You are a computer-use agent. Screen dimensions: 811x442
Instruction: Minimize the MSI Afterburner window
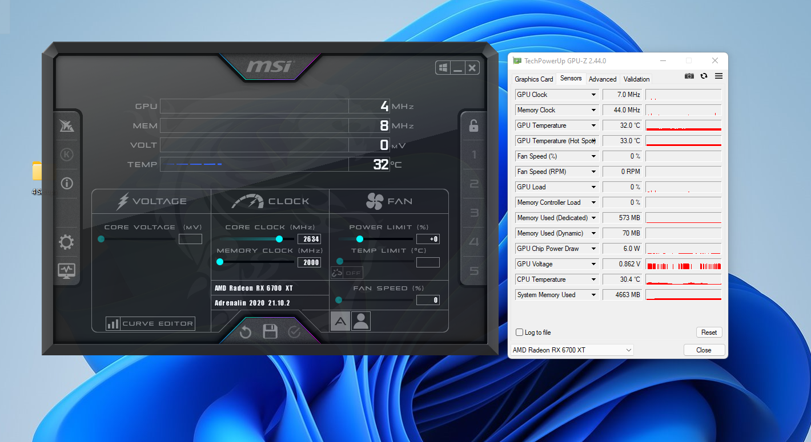457,68
